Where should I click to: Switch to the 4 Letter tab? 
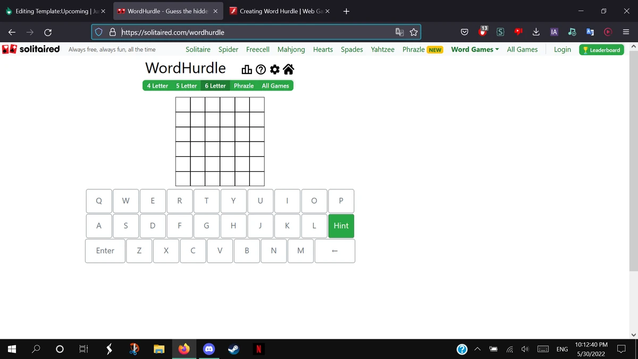click(157, 85)
